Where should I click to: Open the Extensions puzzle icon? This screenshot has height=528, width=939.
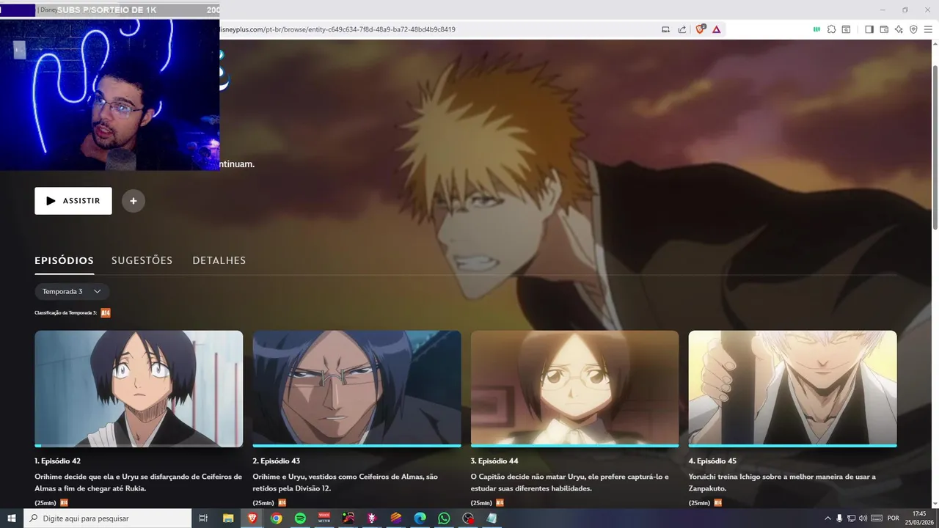point(831,29)
